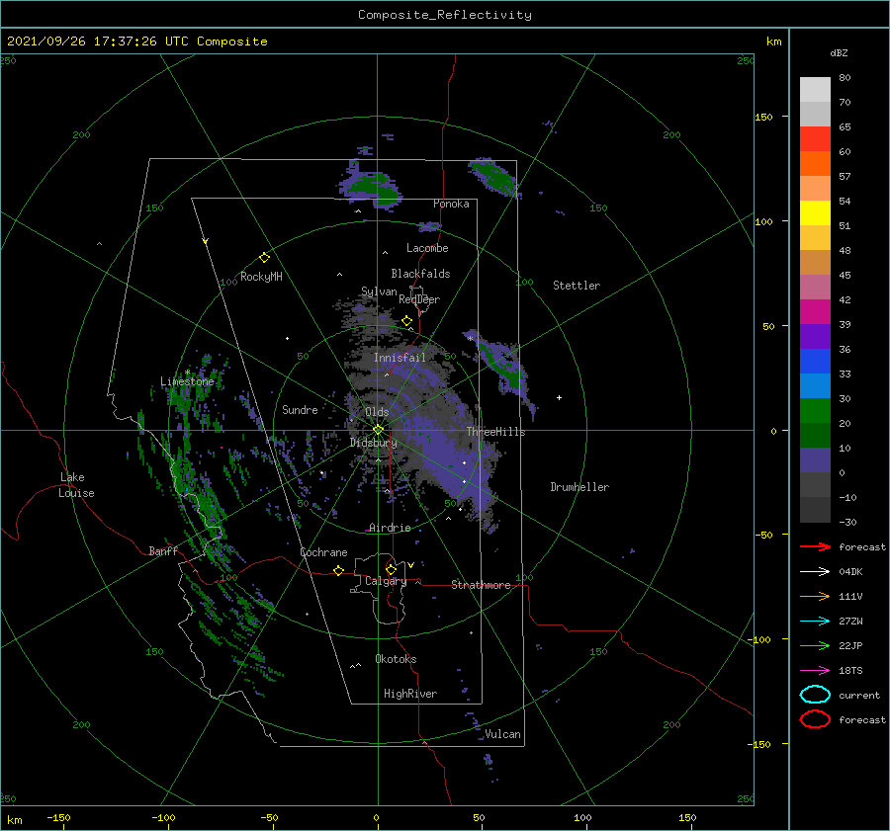Click the Innisfail label
The height and width of the screenshot is (831, 890).
pos(400,358)
